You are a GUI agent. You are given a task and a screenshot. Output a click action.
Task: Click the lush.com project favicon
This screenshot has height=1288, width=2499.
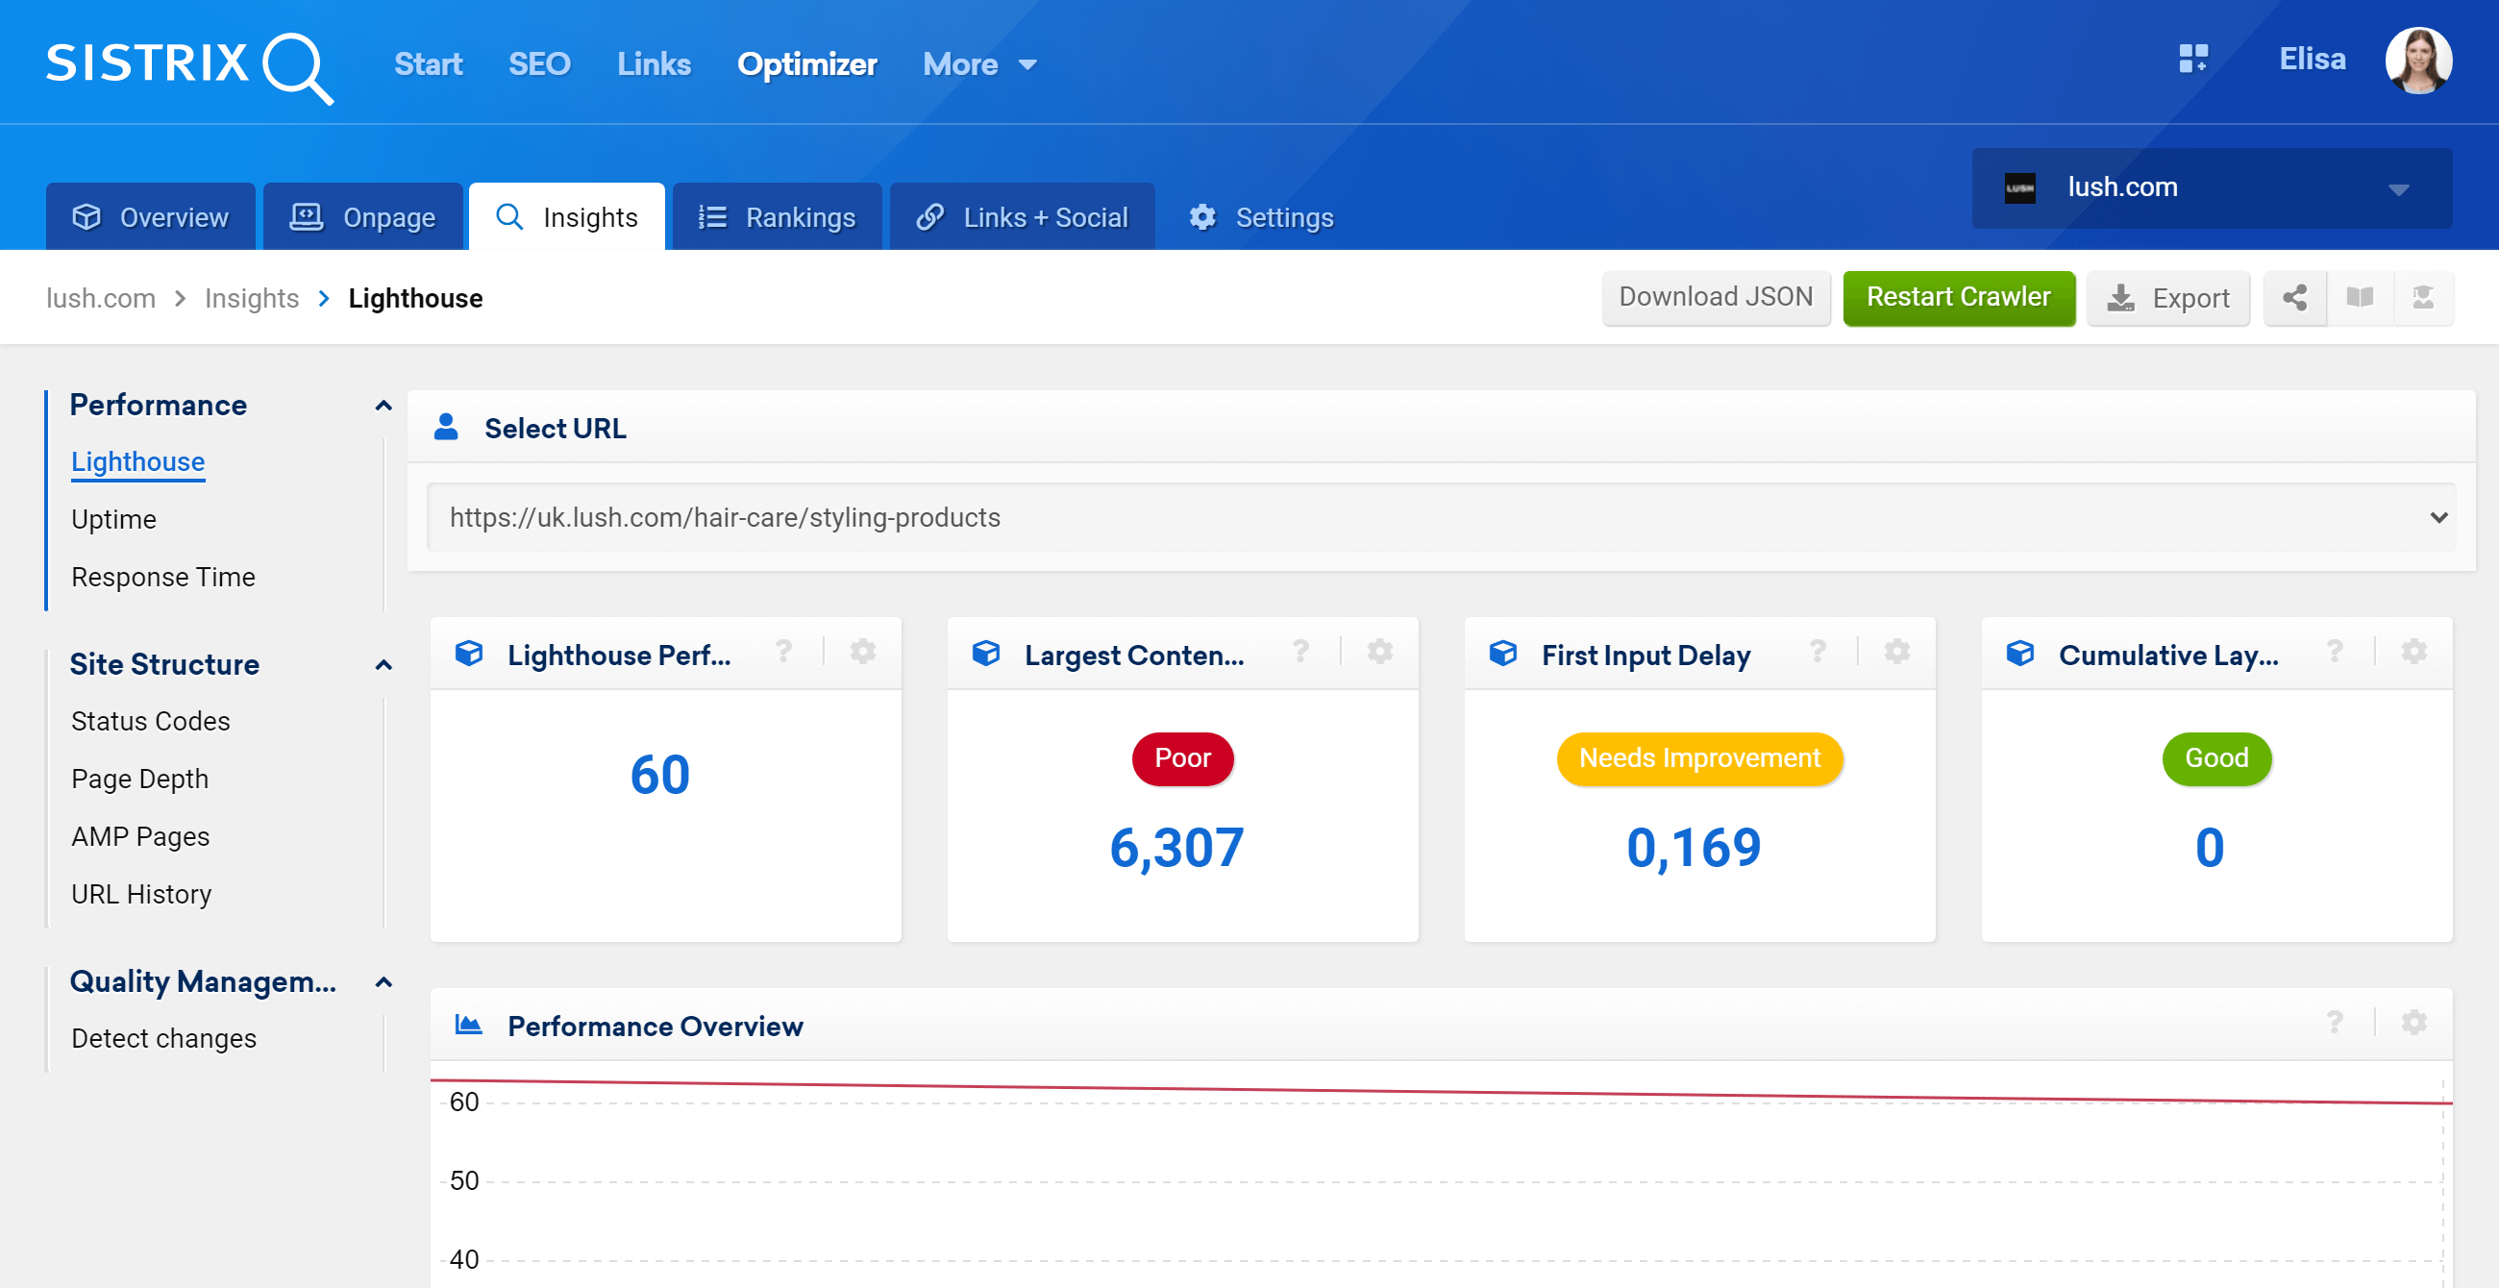tap(2019, 188)
